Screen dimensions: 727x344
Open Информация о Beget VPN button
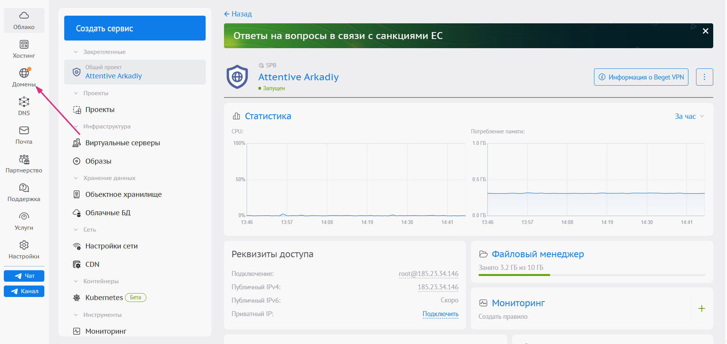[x=641, y=77]
